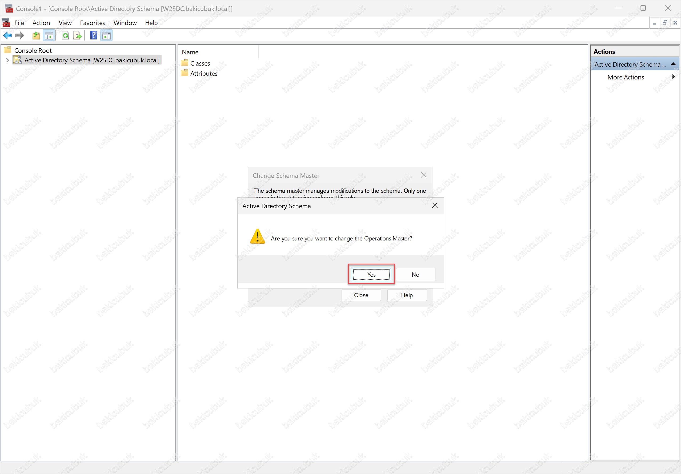The height and width of the screenshot is (474, 681).
Task: Click the Refresh toolbar icon
Action: pyautogui.click(x=65, y=36)
